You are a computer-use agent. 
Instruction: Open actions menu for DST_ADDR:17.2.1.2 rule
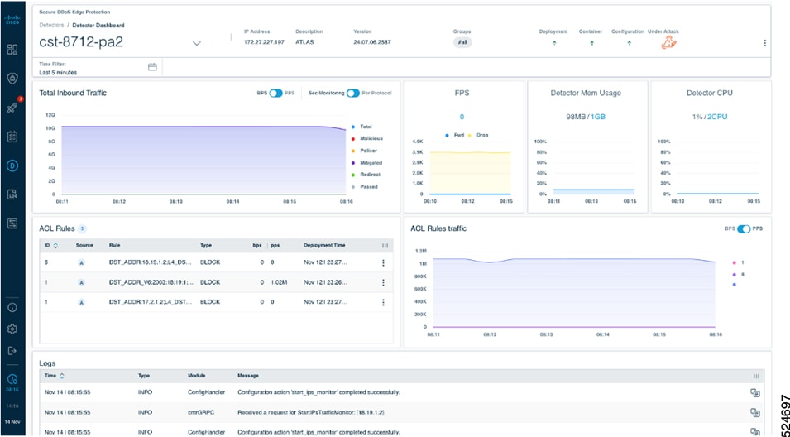pyautogui.click(x=383, y=302)
